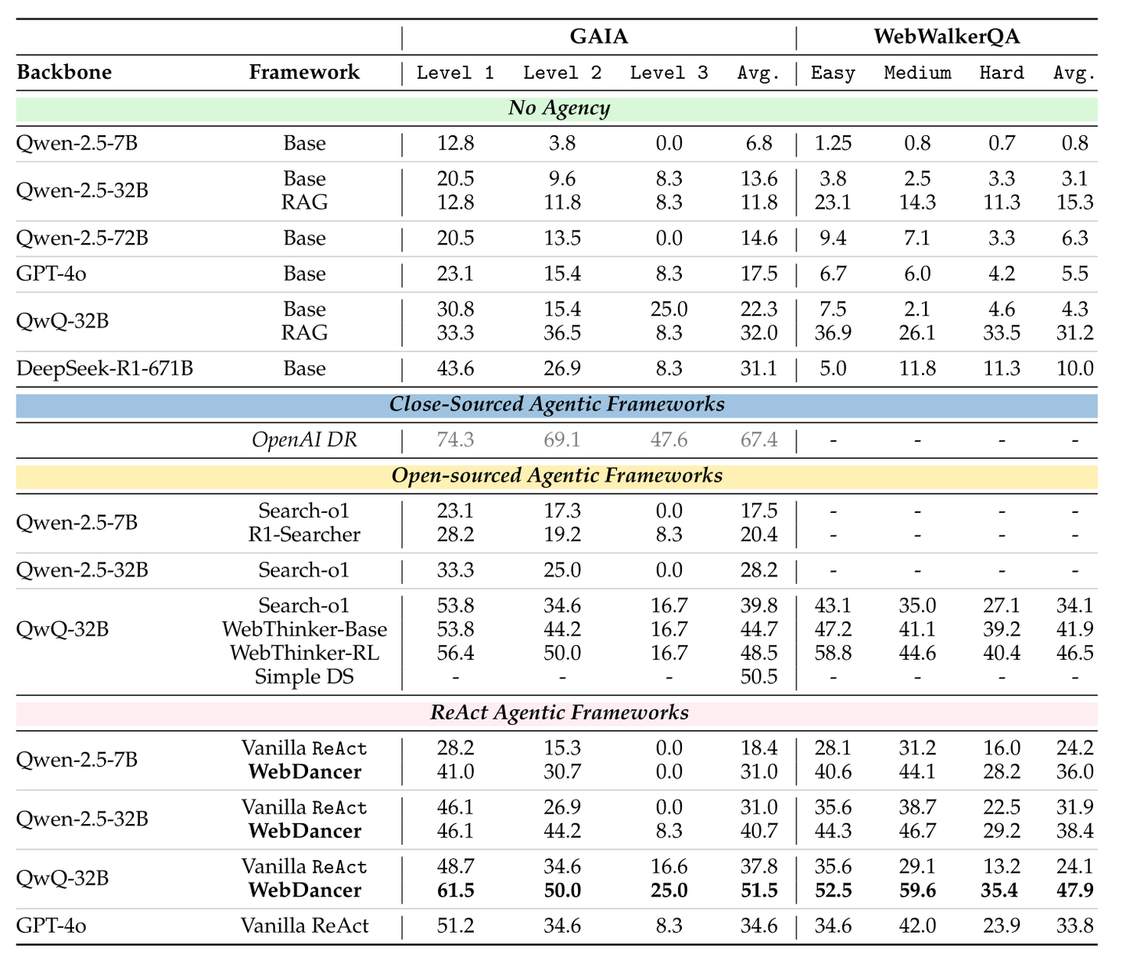Click the bold 61.5 value cell
Viewport: 1126px width, 967px height.
455,890
